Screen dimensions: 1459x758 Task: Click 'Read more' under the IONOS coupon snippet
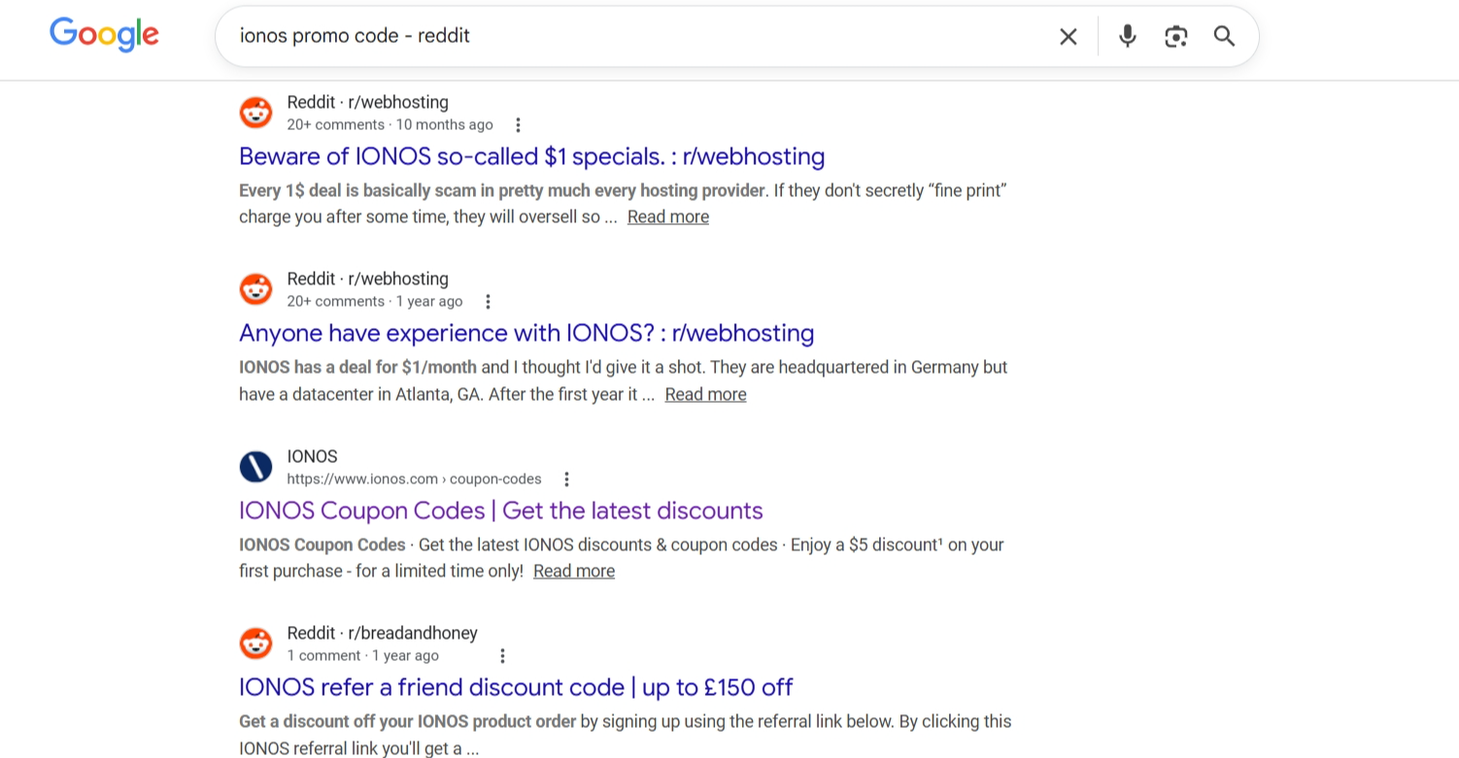point(574,571)
